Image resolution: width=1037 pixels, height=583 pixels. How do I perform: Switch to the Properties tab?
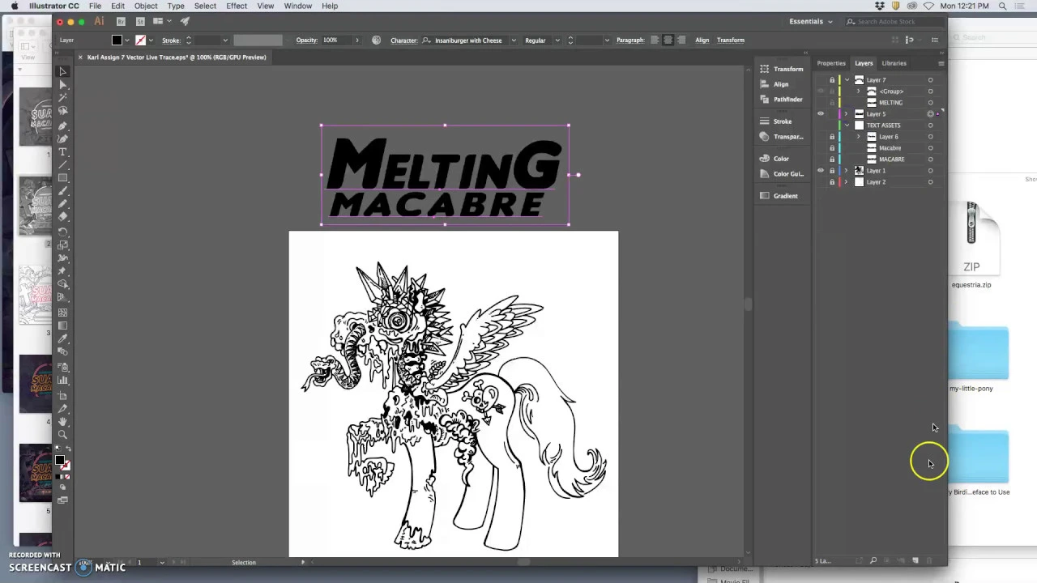pos(831,63)
